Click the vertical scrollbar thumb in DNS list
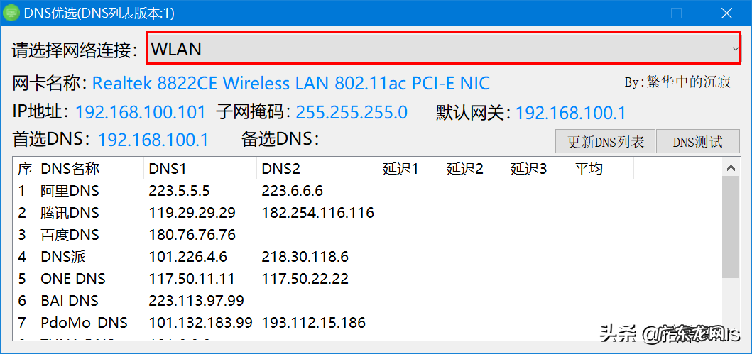Viewport: 752px width, 354px height. tap(731, 227)
